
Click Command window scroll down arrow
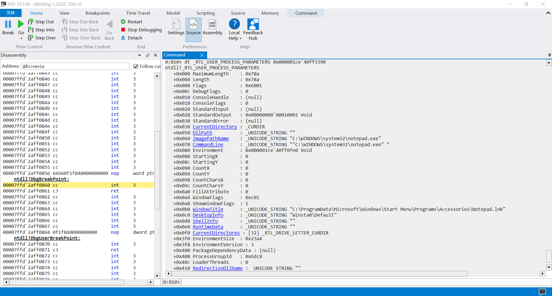549,267
